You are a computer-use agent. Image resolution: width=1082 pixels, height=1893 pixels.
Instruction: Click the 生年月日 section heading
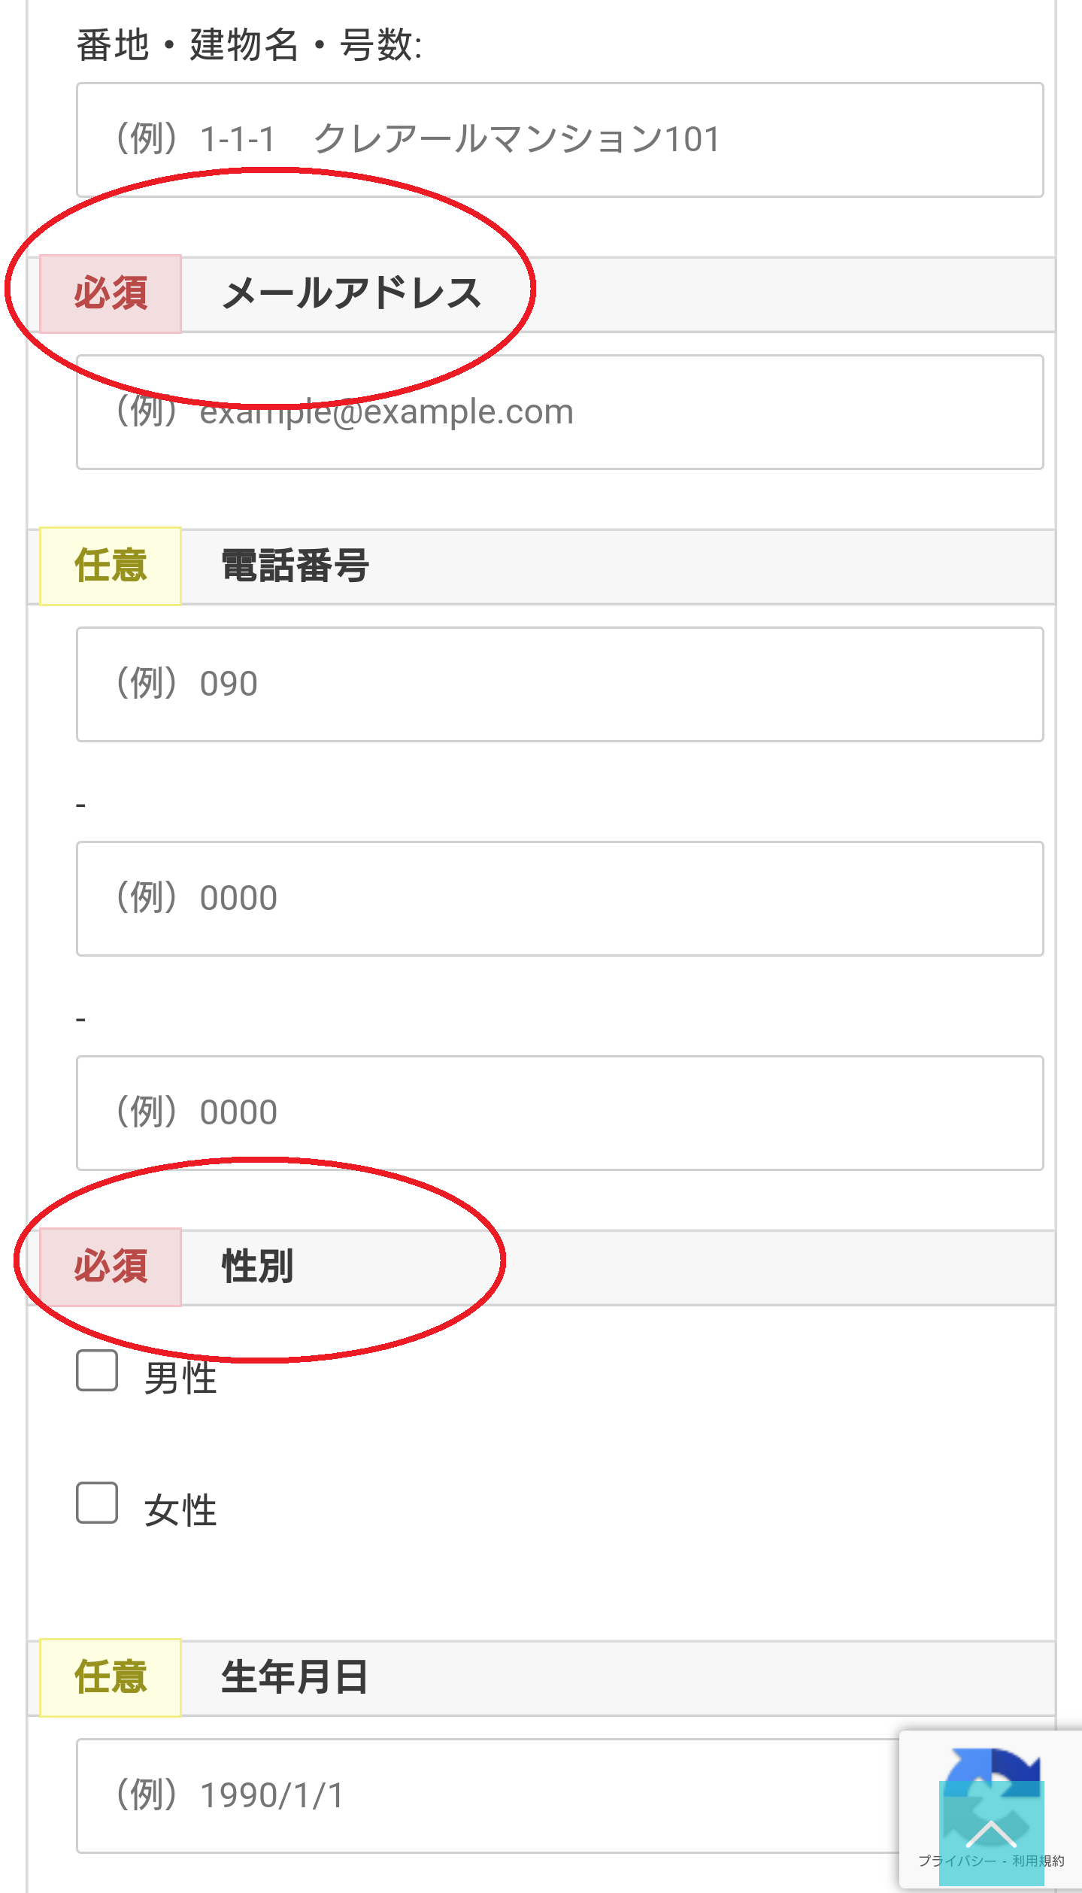click(295, 1677)
